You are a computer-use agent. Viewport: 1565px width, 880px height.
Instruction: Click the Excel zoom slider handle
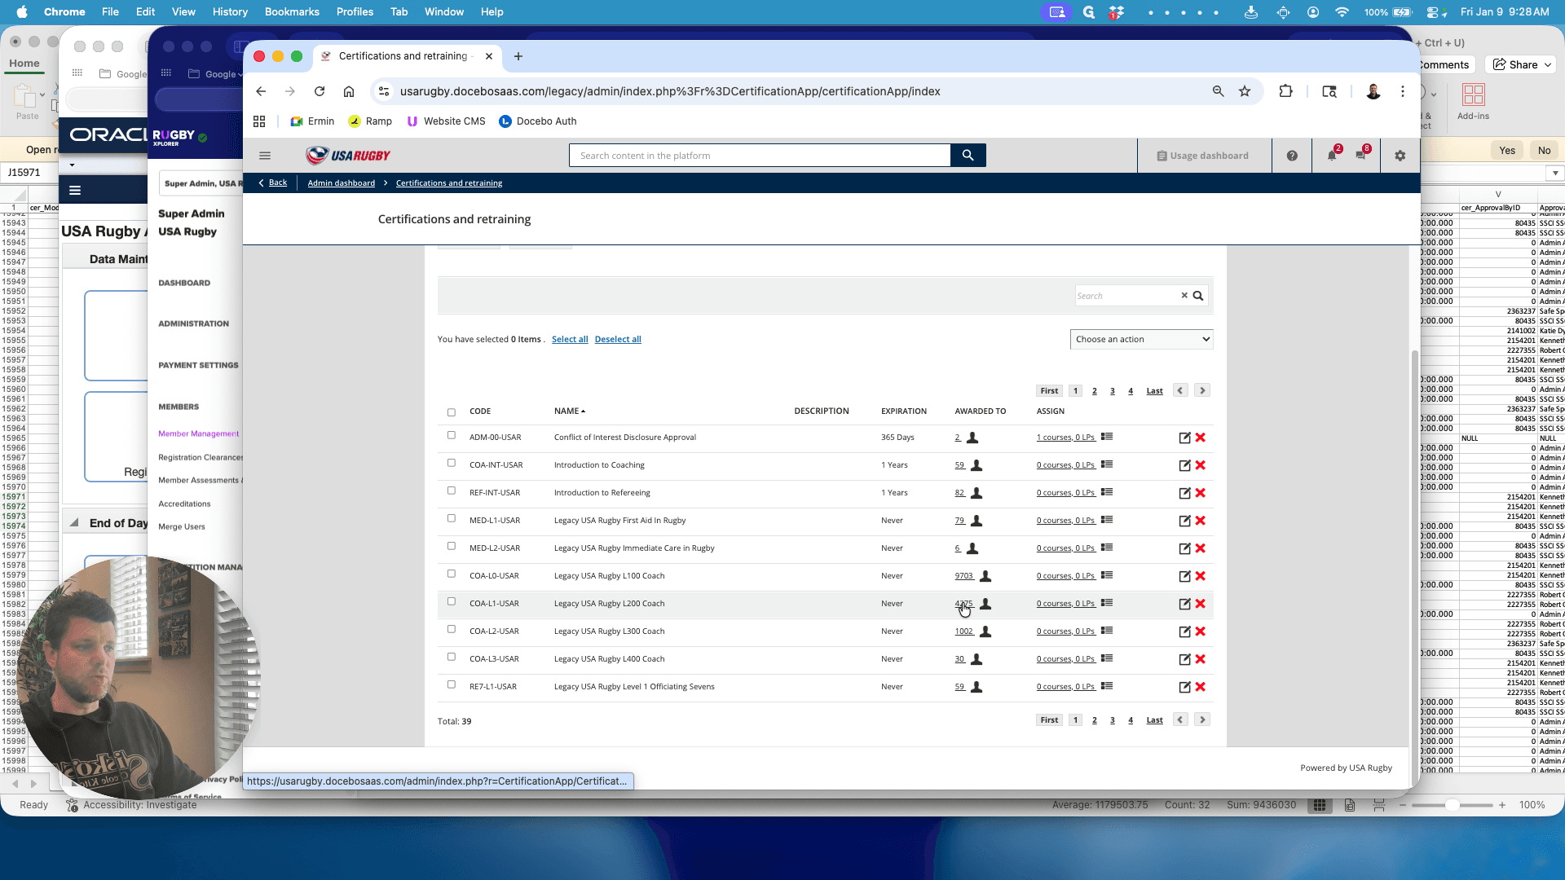coord(1452,805)
